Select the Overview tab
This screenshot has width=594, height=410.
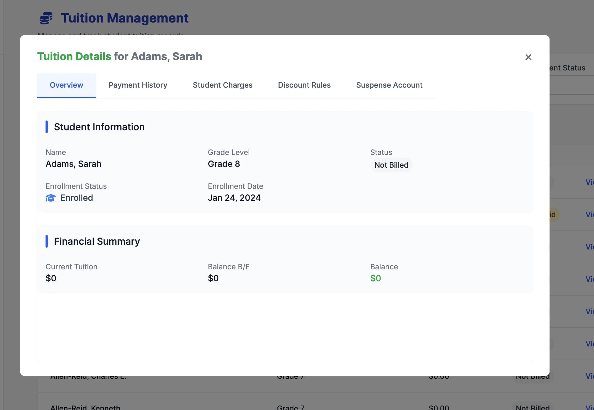pyautogui.click(x=66, y=85)
